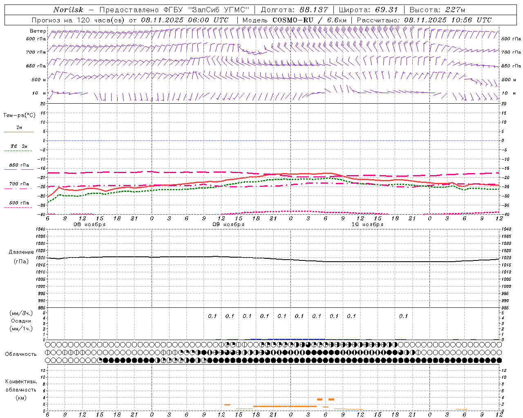Select the 10 ноября date label
Screen dimensions: 523x418
point(367,225)
